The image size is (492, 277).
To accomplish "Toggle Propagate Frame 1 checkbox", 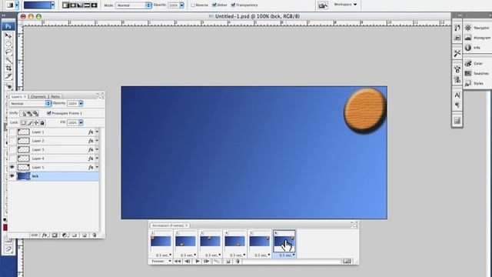I will pos(49,113).
